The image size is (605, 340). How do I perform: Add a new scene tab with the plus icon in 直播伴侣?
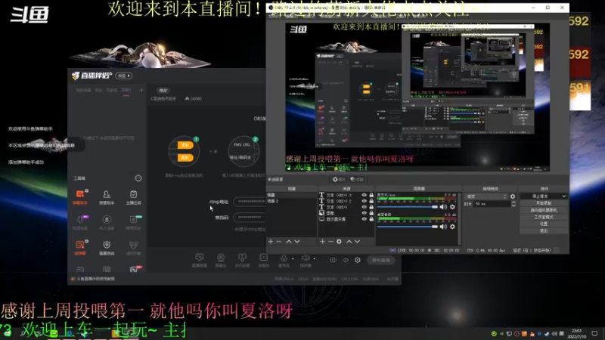[141, 90]
